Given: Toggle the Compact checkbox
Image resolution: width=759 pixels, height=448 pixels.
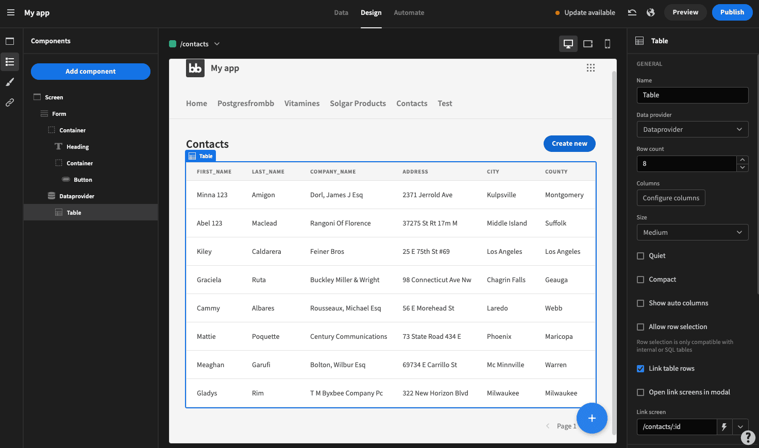Looking at the screenshot, I should point(640,280).
